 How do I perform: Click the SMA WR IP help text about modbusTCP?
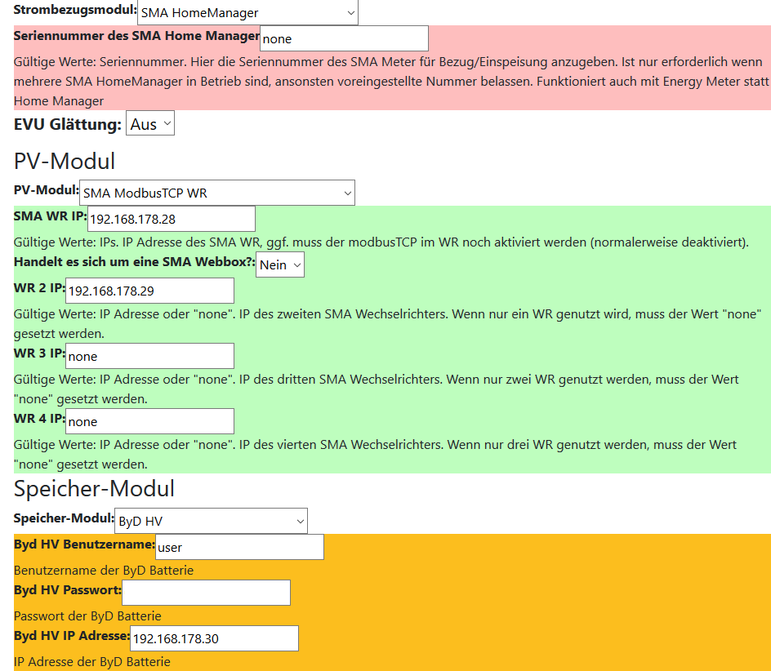coord(381,242)
